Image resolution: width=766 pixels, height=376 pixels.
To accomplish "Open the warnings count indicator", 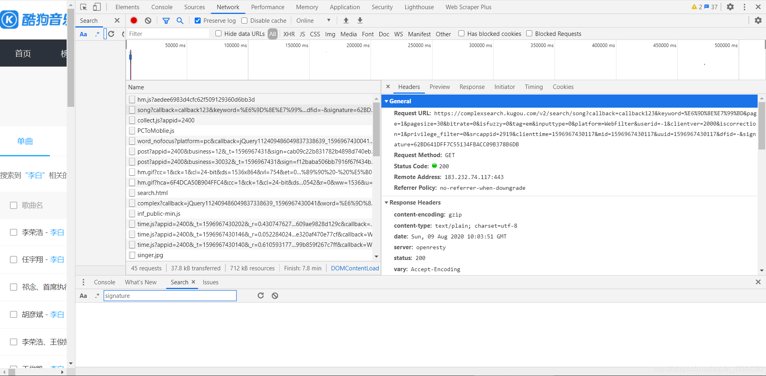I will tap(697, 7).
